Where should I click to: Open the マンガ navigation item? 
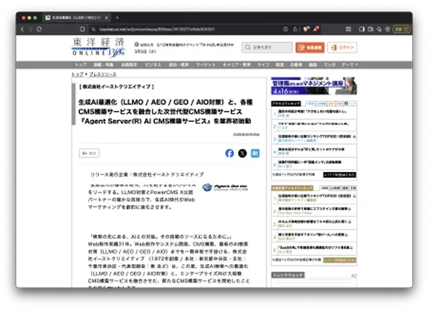(x=329, y=64)
